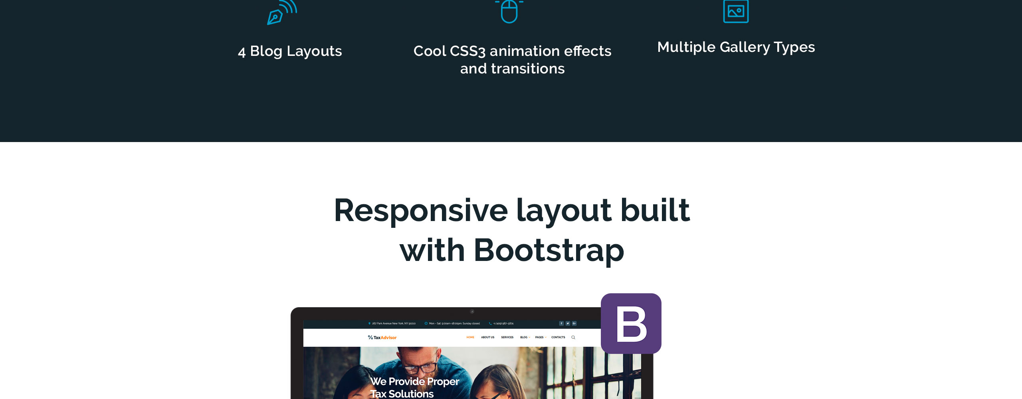Open the HOME menu item in mockup
Screen dimensions: 1022x399
(x=470, y=338)
